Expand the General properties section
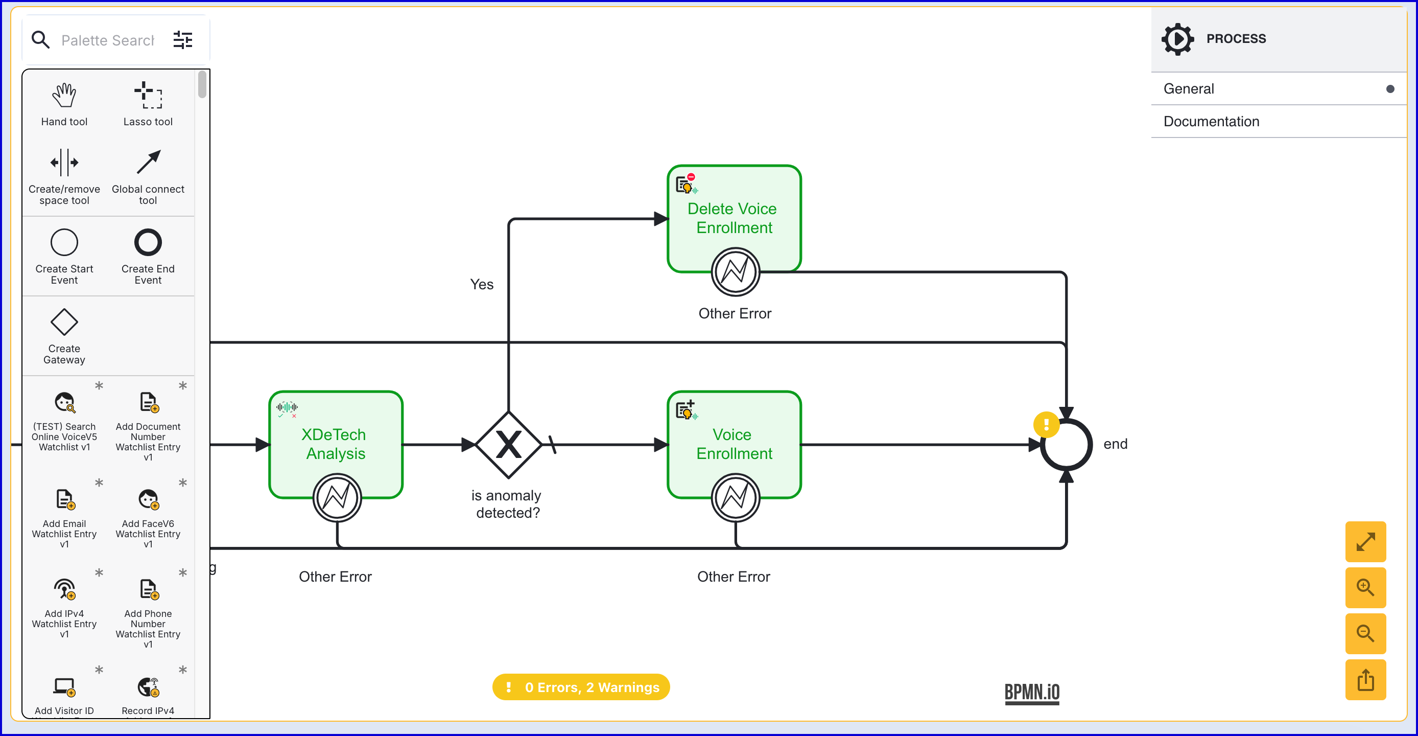1418x736 pixels. coord(1278,89)
